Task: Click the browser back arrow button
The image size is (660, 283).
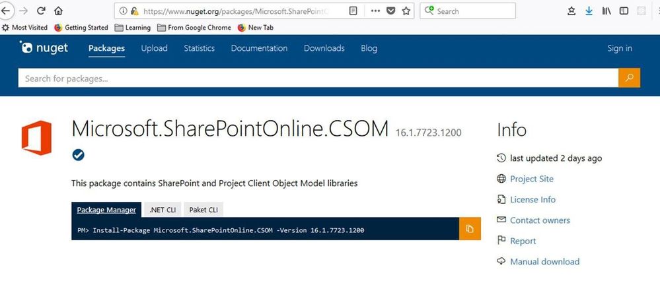Action: (5, 11)
